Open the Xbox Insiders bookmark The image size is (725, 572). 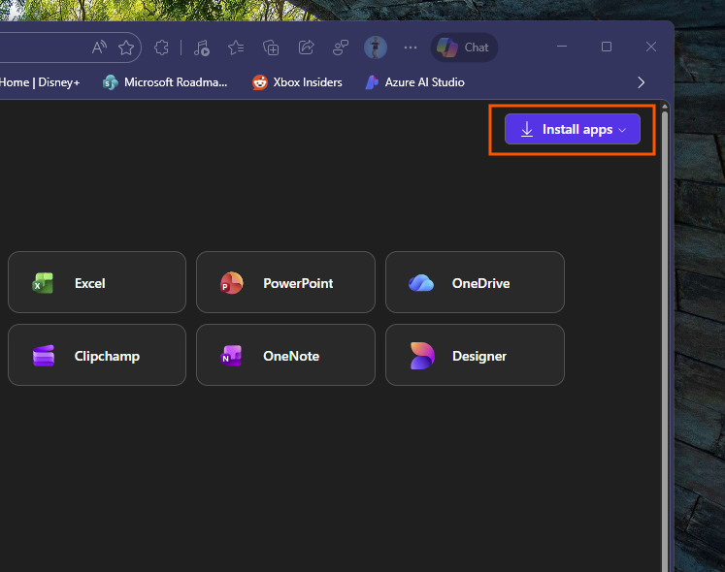[x=297, y=82]
